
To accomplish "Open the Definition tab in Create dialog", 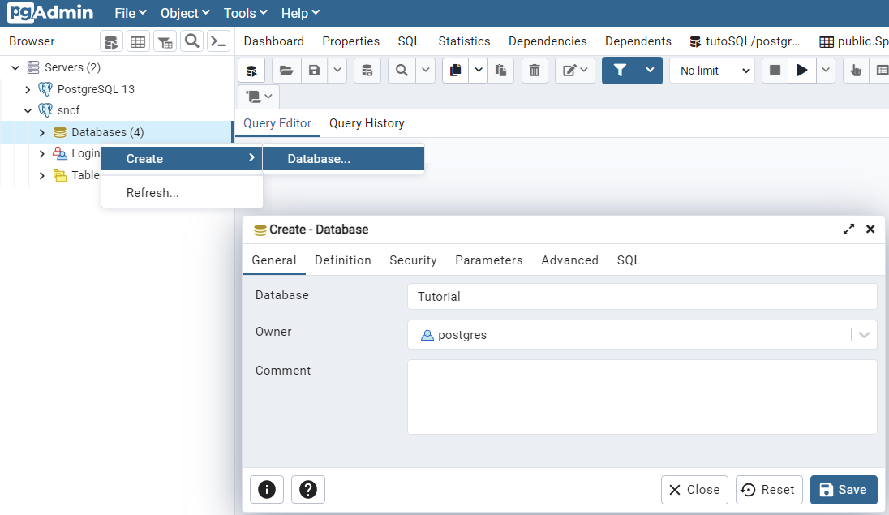I will click(343, 260).
